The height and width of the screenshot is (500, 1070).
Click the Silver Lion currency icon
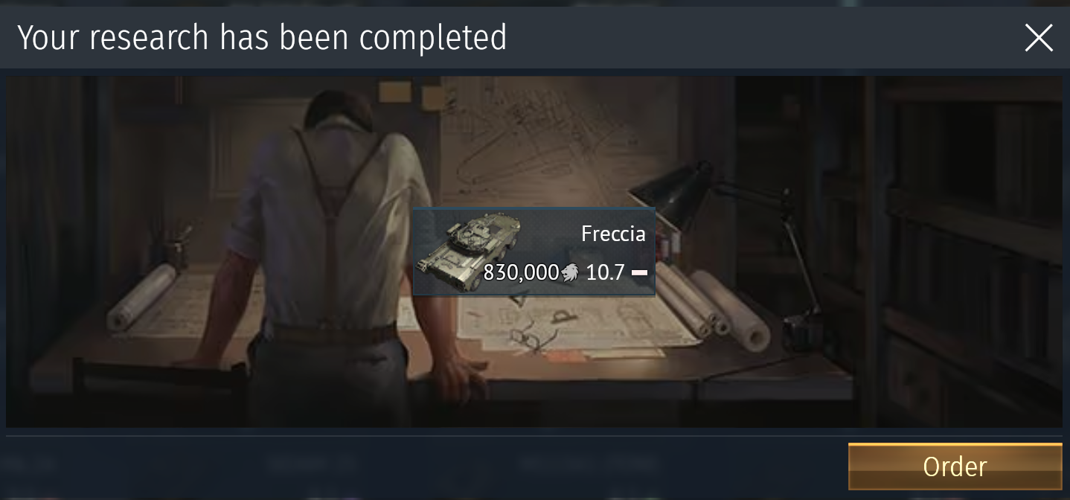[x=569, y=272]
